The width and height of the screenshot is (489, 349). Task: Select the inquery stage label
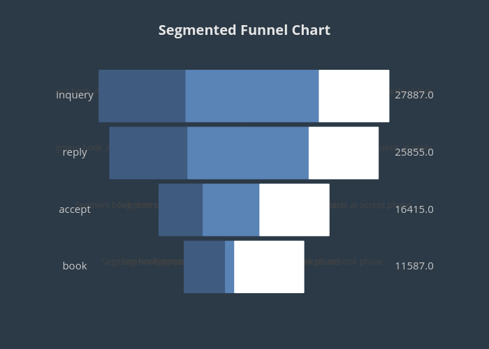(75, 95)
